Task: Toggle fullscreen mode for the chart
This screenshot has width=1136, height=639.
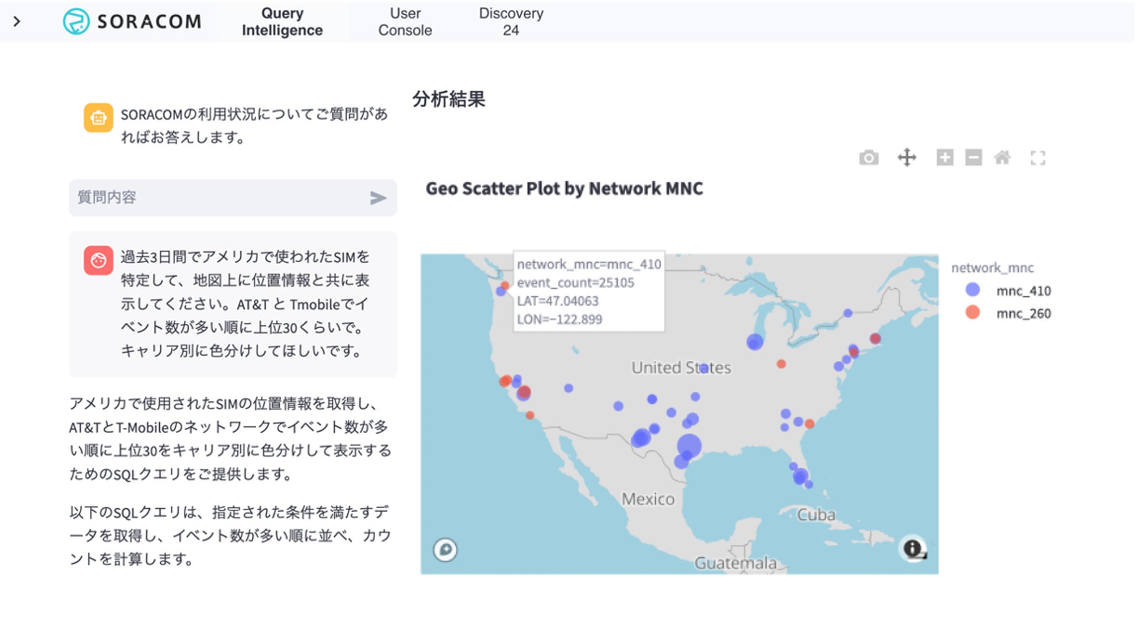Action: click(1038, 158)
